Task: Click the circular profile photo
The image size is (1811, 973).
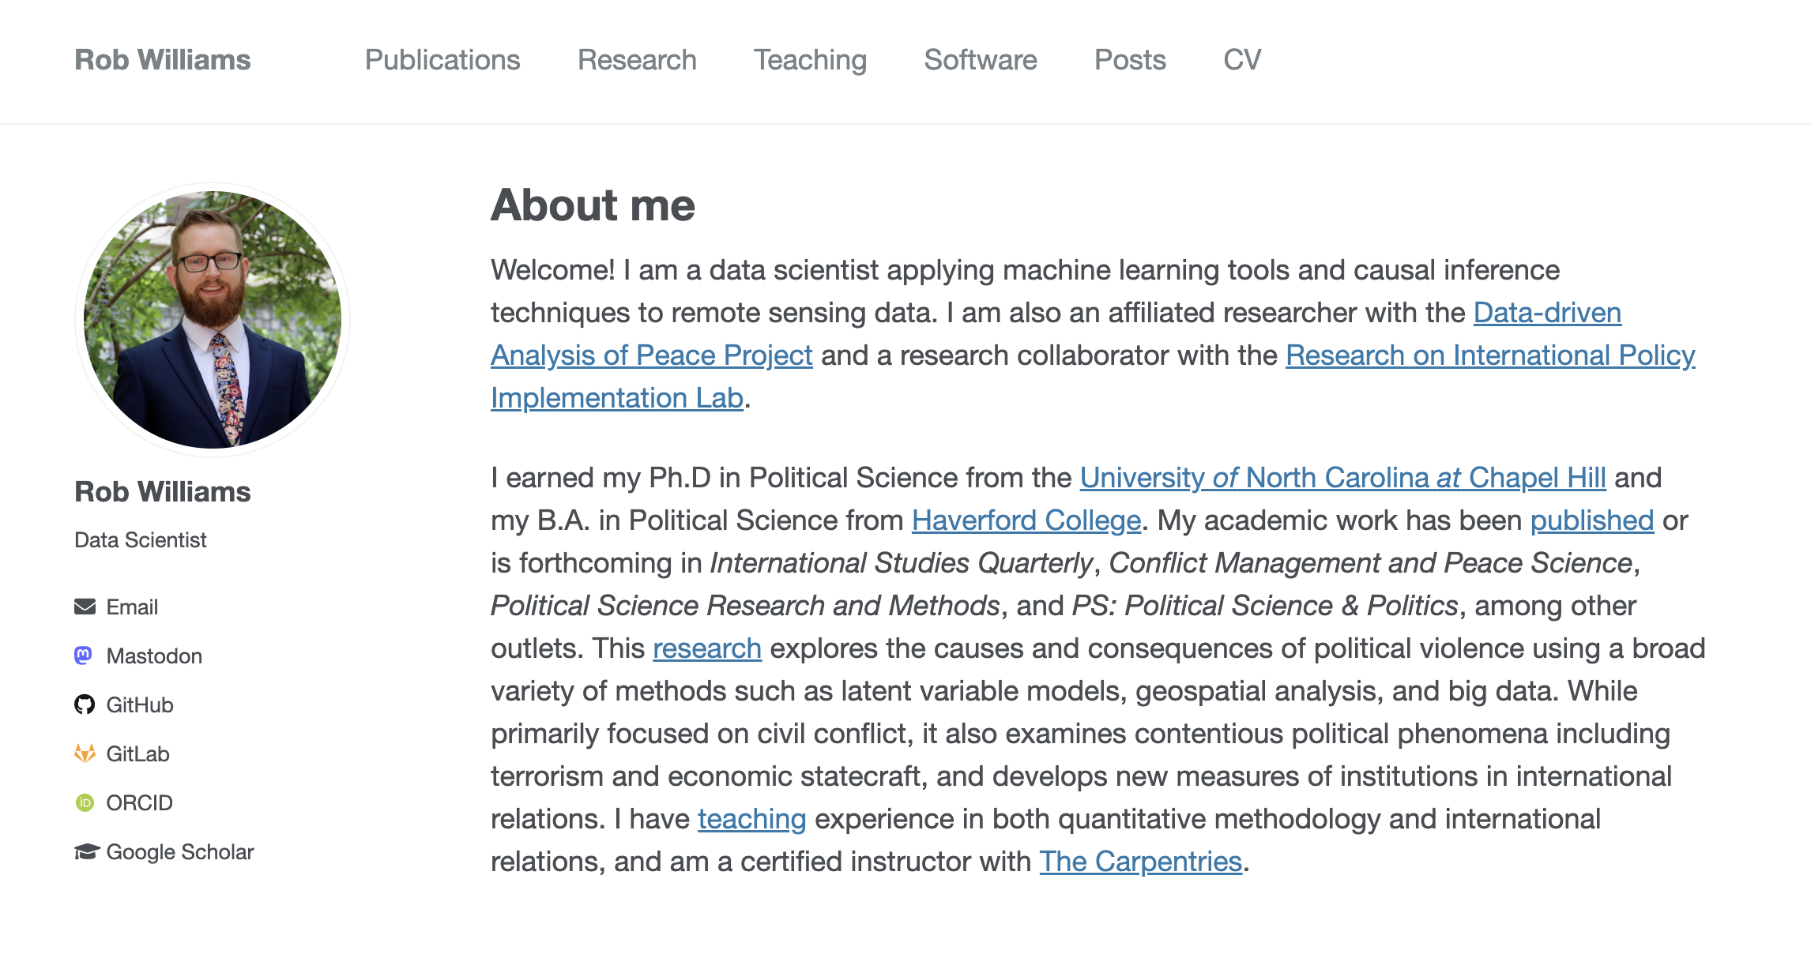Action: tap(213, 320)
